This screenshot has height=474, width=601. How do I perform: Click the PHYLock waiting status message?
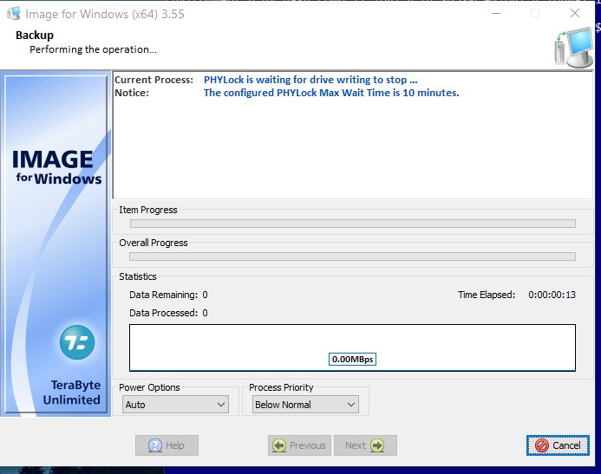pos(310,80)
